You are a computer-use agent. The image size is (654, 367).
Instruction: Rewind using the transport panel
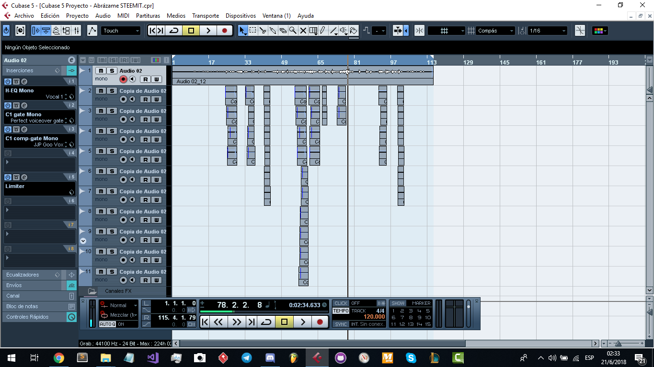point(218,322)
